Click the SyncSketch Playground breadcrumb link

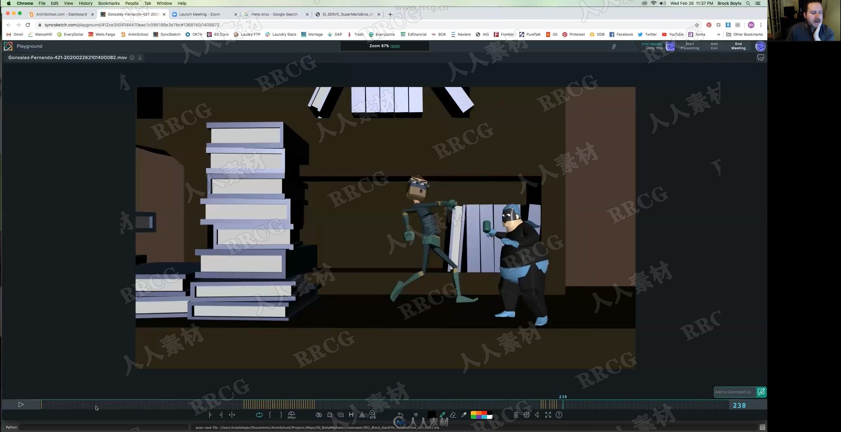(29, 46)
